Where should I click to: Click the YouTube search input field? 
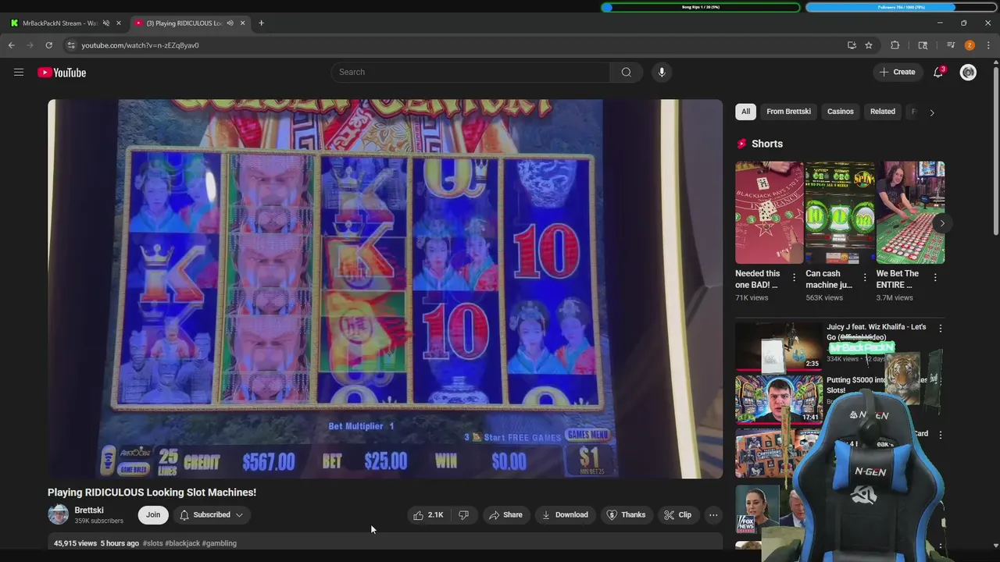pos(470,72)
